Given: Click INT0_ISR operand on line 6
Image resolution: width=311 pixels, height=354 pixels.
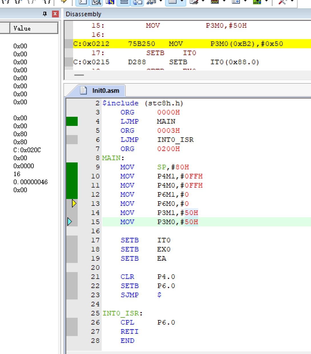Looking at the screenshot, I should 175,140.
